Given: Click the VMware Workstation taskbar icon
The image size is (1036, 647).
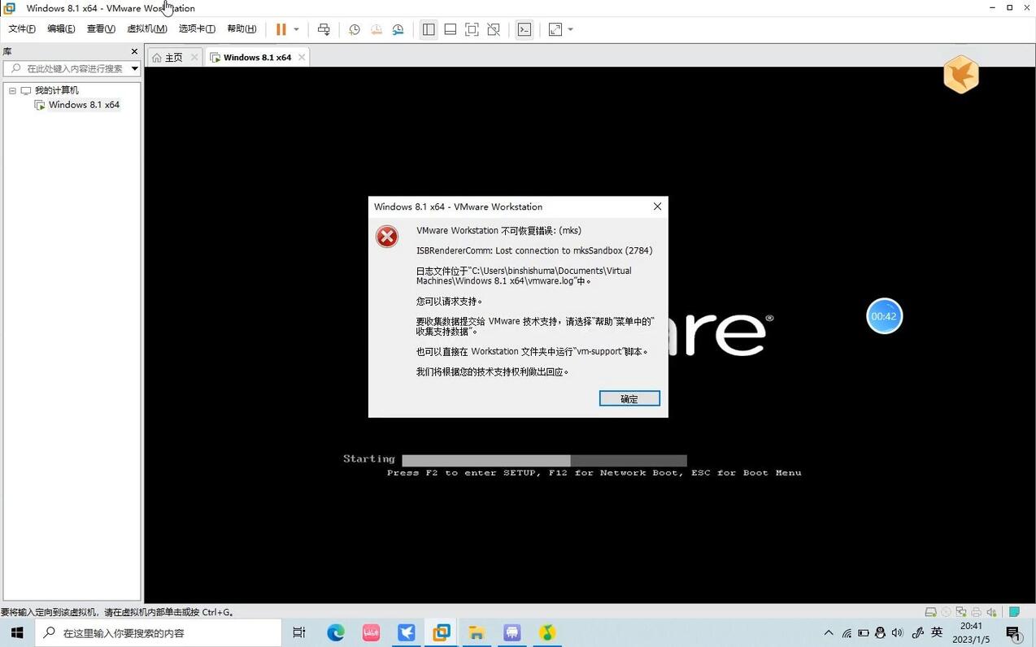Looking at the screenshot, I should (442, 632).
